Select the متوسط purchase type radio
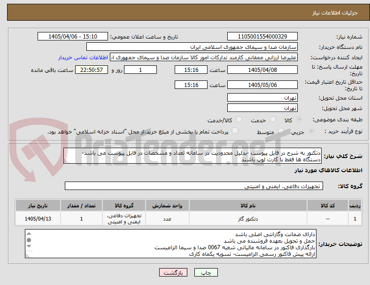Image resolution: width=370 pixels, height=285 pixels. click(x=281, y=131)
